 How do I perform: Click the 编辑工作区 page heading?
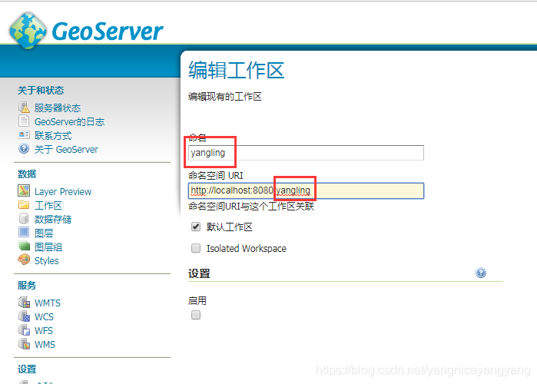[x=237, y=71]
